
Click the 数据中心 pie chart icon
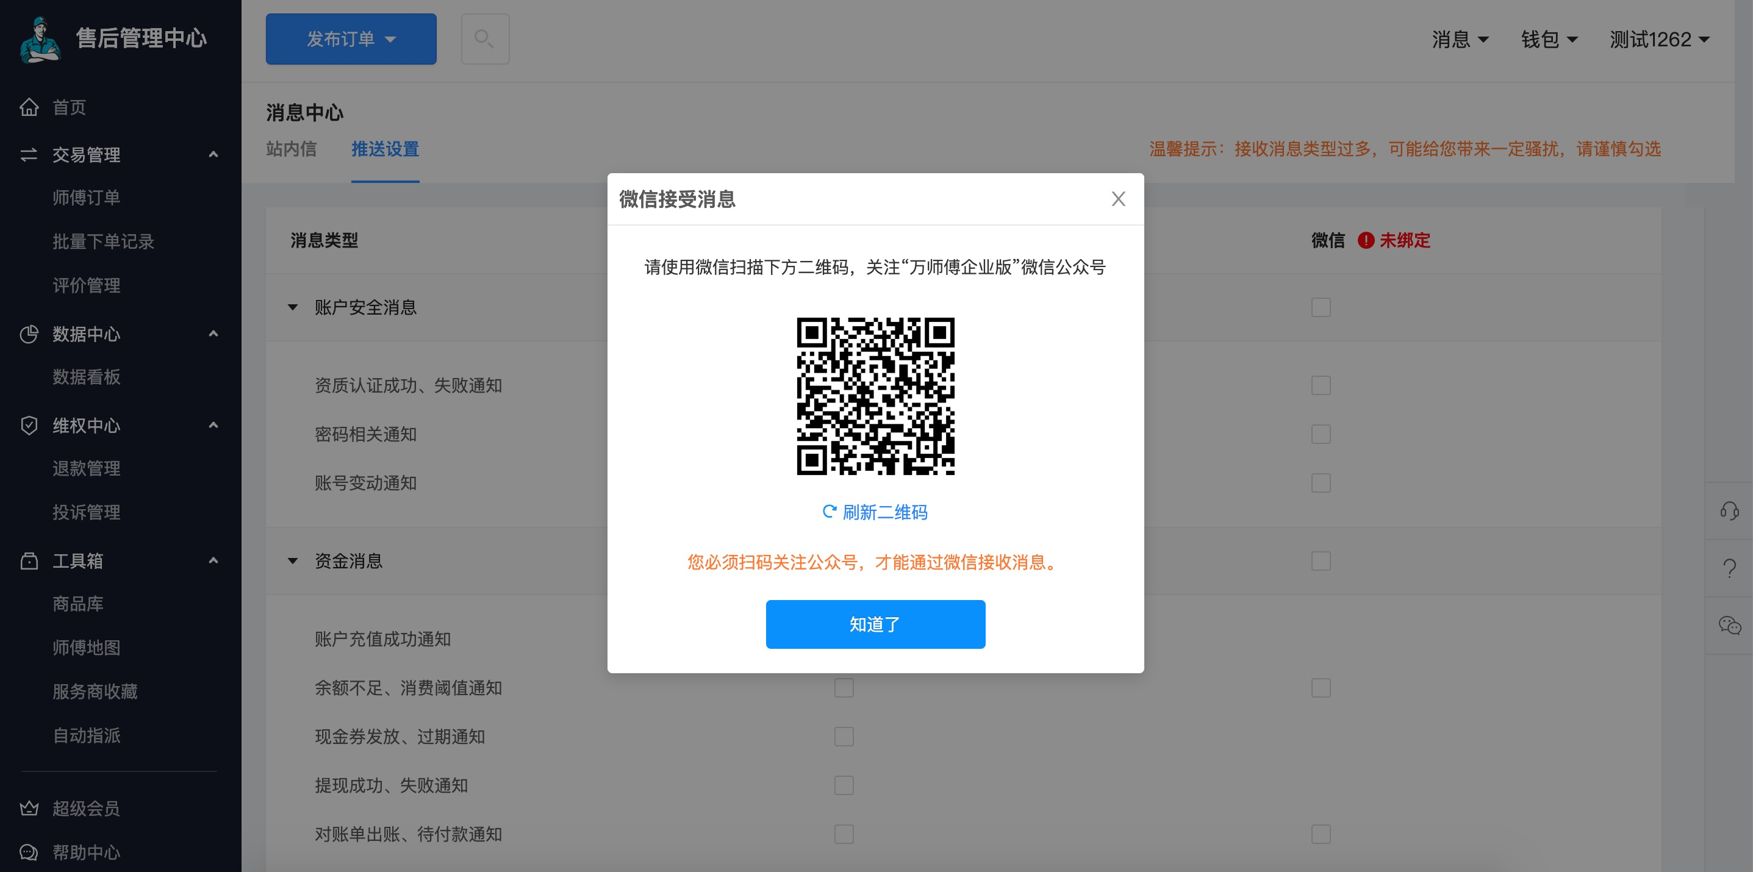[29, 334]
